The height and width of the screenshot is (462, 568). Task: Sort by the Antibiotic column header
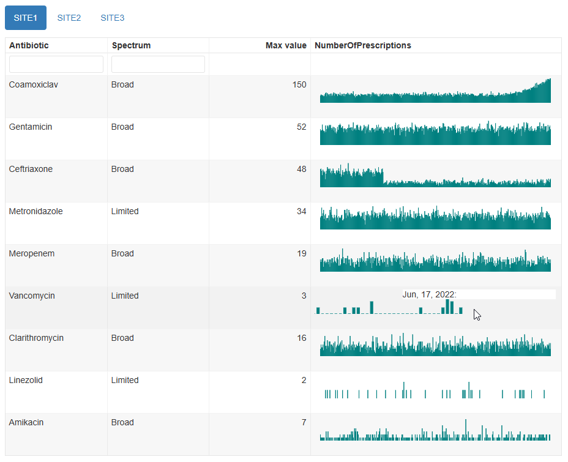coord(29,45)
